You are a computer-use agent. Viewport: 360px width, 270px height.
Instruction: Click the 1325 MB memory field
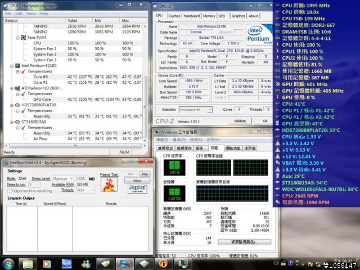(82, 179)
